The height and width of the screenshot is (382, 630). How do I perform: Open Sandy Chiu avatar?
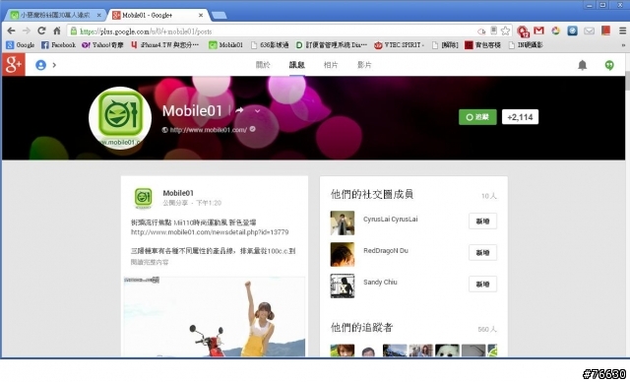pyautogui.click(x=343, y=286)
